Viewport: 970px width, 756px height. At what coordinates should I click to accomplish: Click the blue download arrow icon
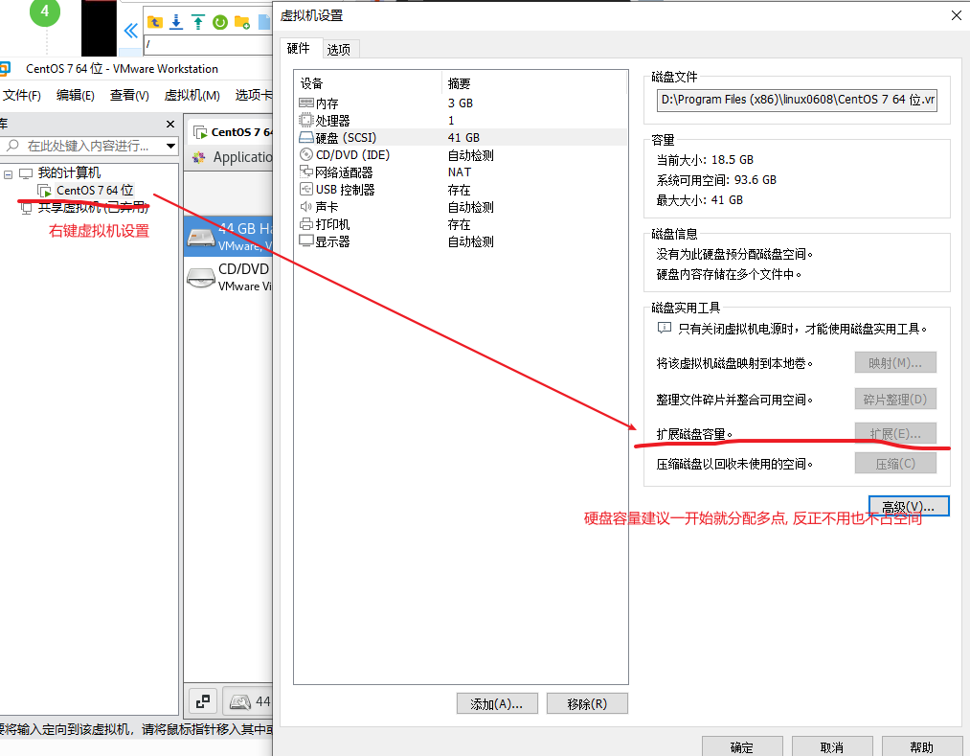[176, 23]
